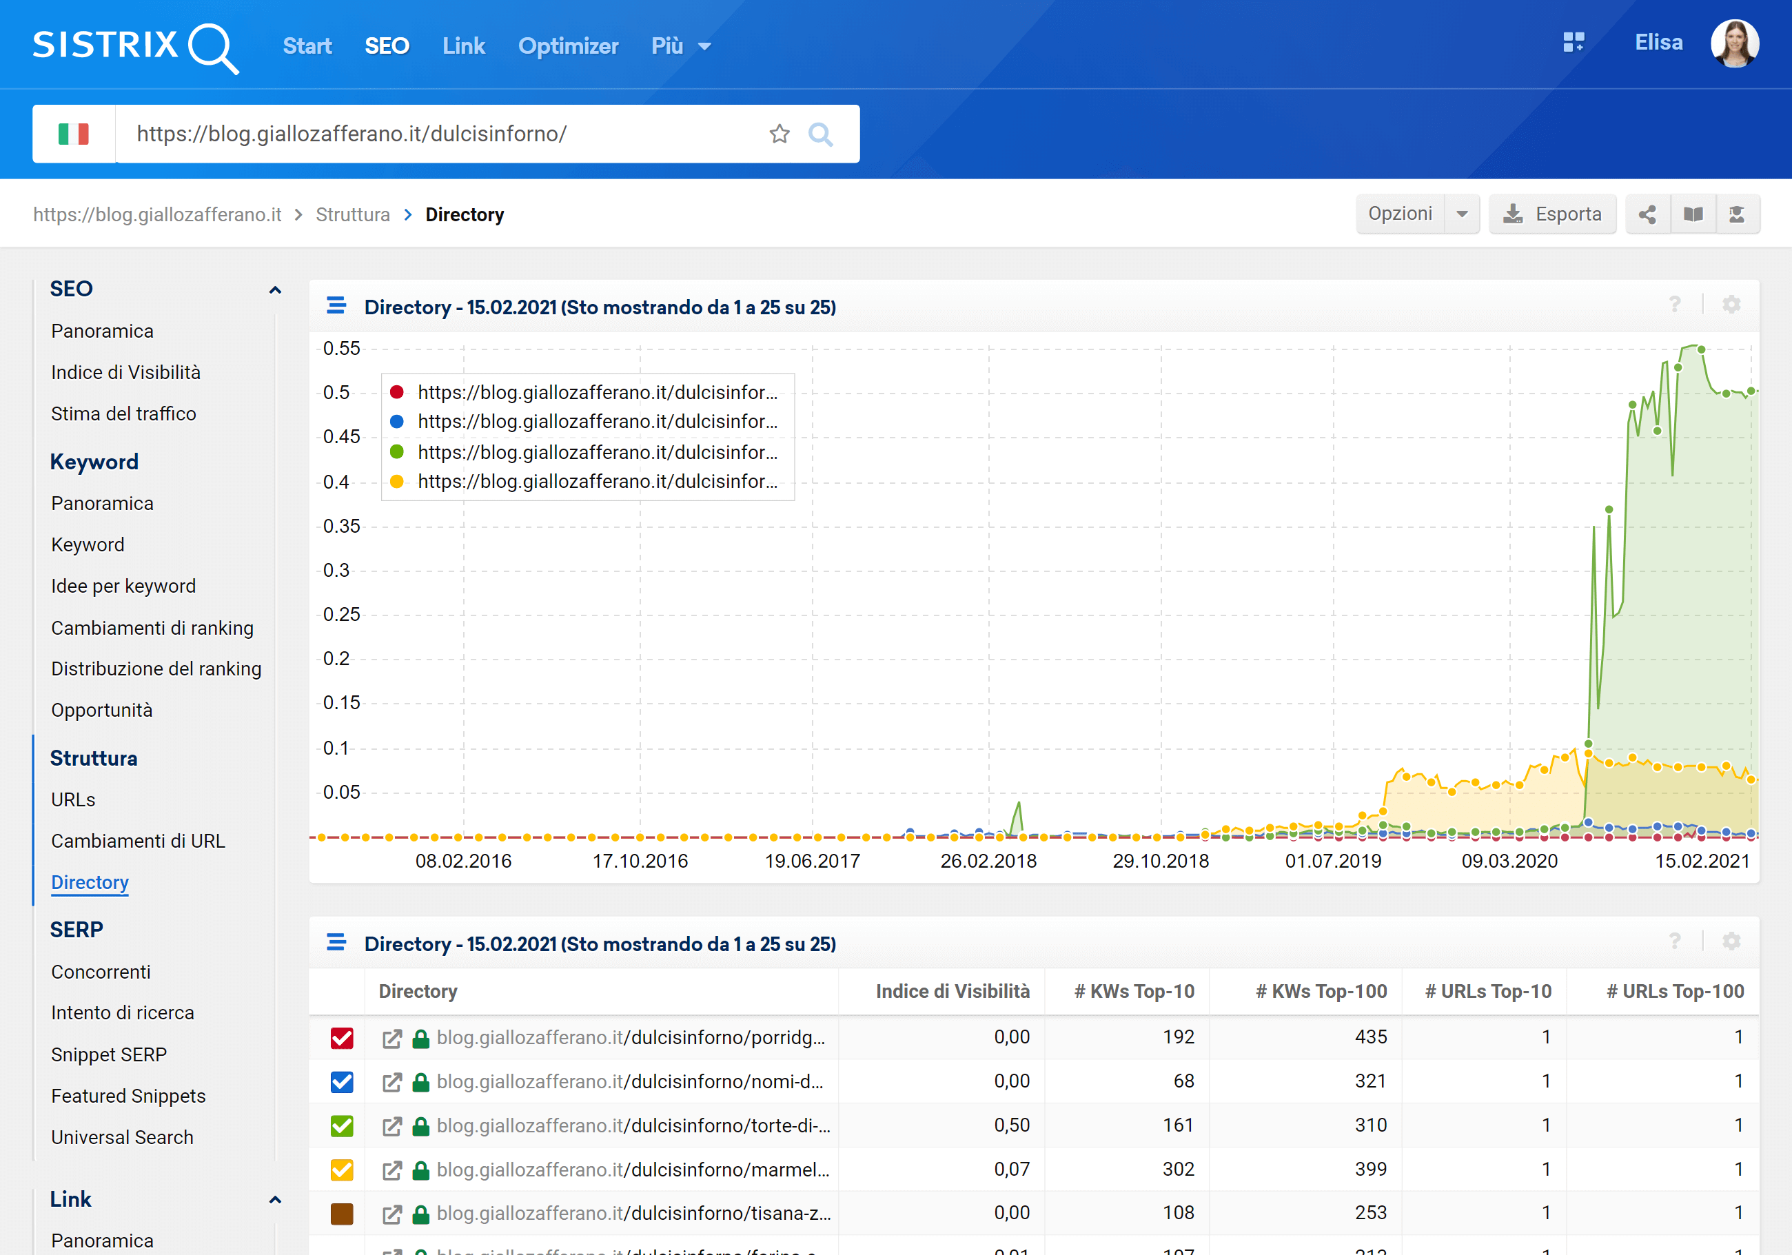Sort by # URLs Top-100 column
This screenshot has height=1255, width=1792.
coord(1675,991)
